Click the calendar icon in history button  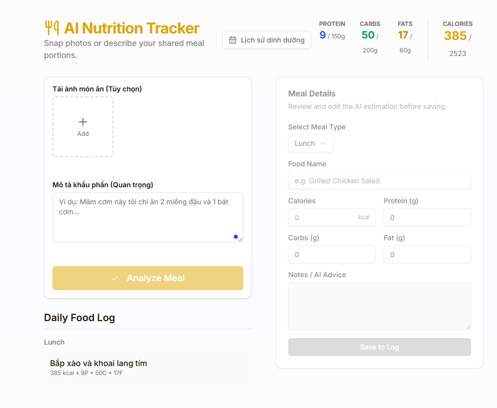tap(233, 40)
